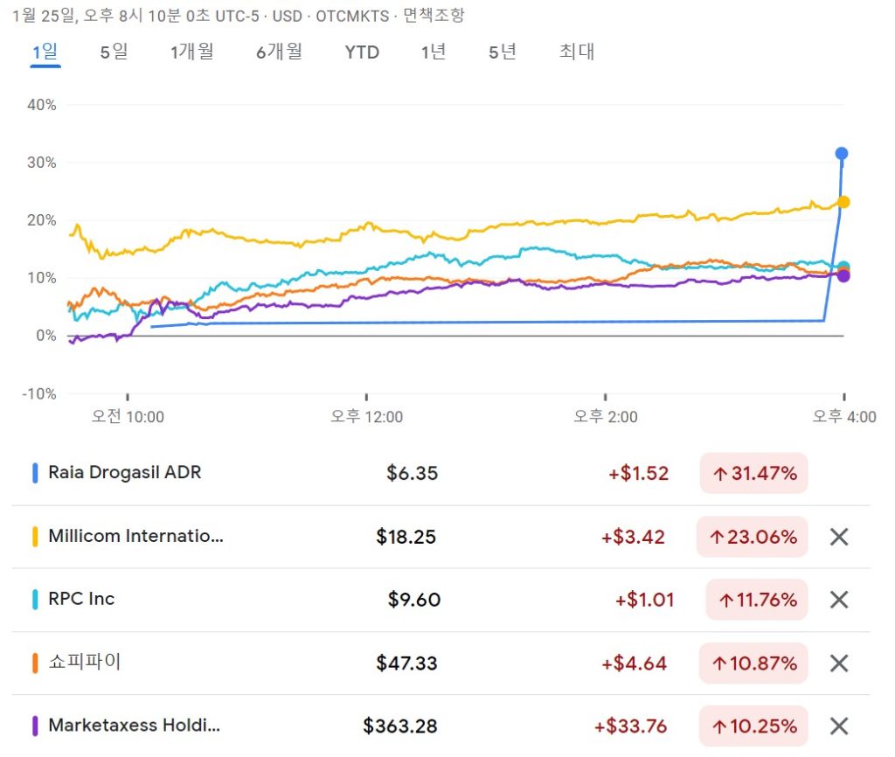Click the 오후 4:00 axis label
Screen dimensions: 895x757
pos(844,416)
